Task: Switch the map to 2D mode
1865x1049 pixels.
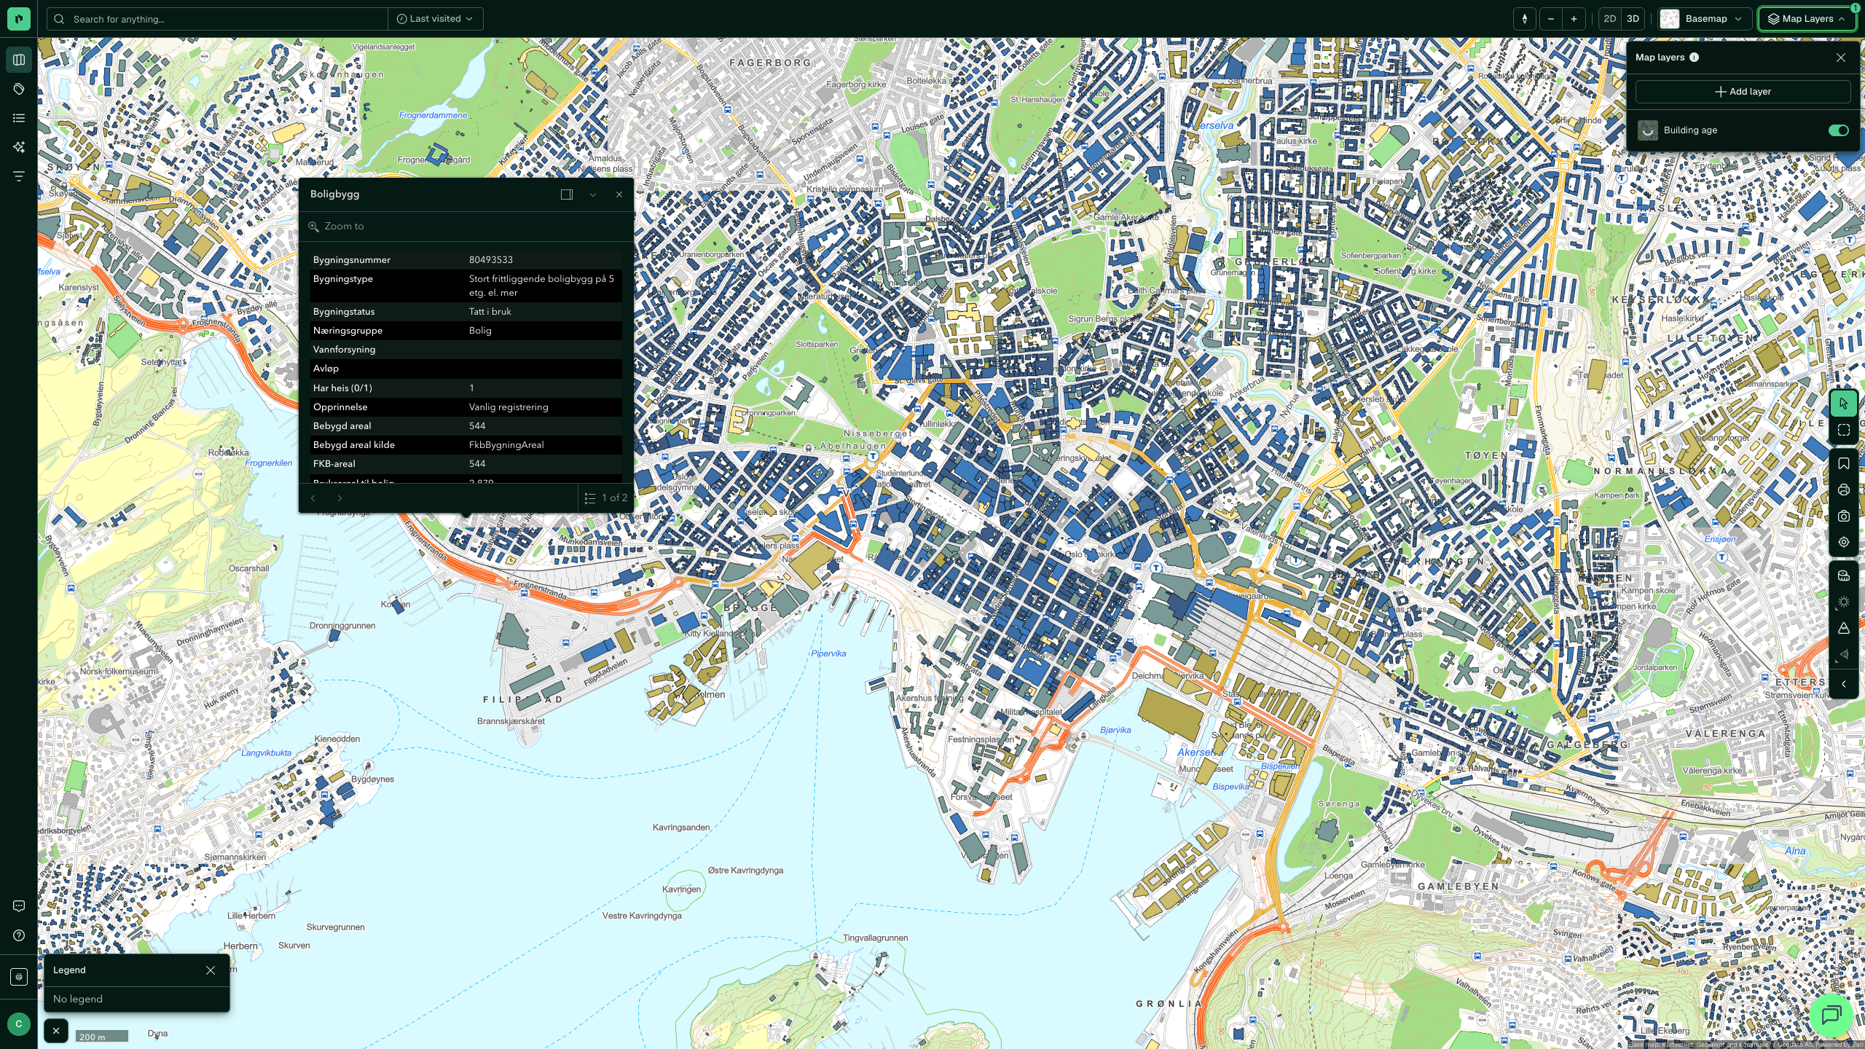Action: point(1610,19)
